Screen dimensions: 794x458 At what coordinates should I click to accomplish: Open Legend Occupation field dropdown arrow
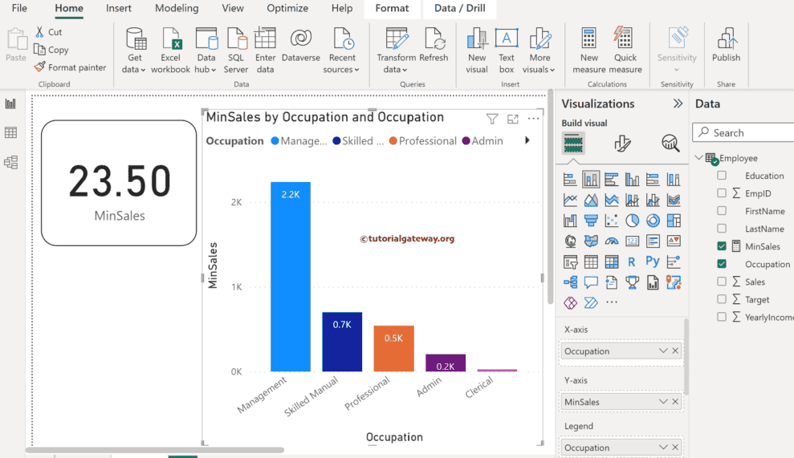[x=663, y=448]
